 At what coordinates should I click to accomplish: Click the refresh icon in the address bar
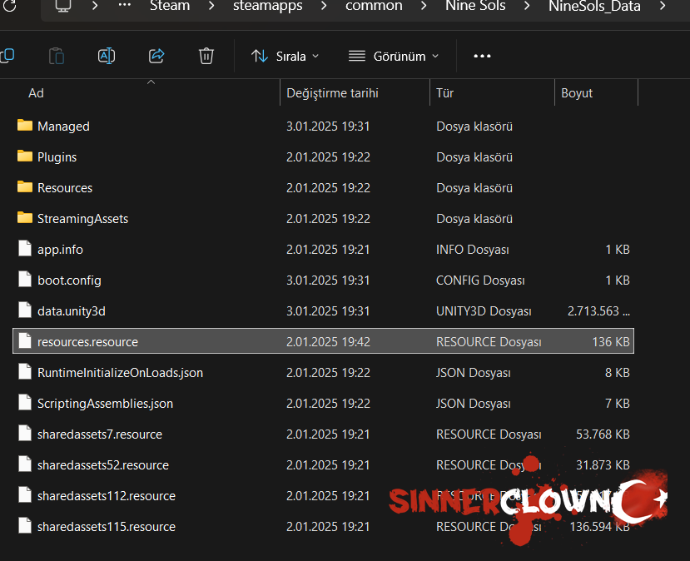point(9,5)
